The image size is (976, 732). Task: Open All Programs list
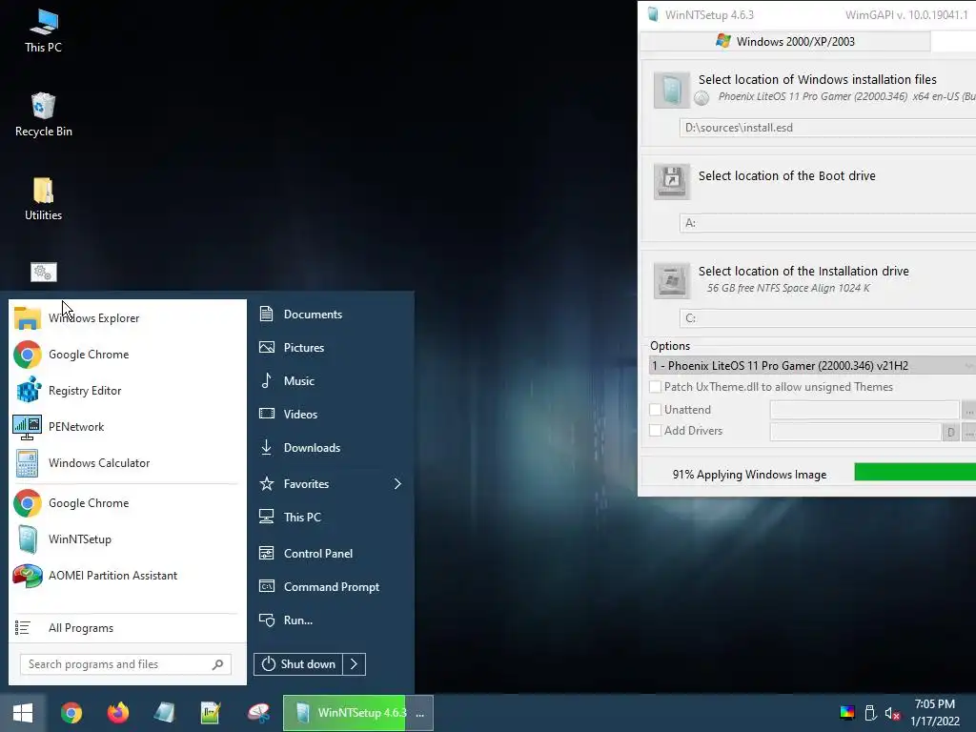coord(127,628)
